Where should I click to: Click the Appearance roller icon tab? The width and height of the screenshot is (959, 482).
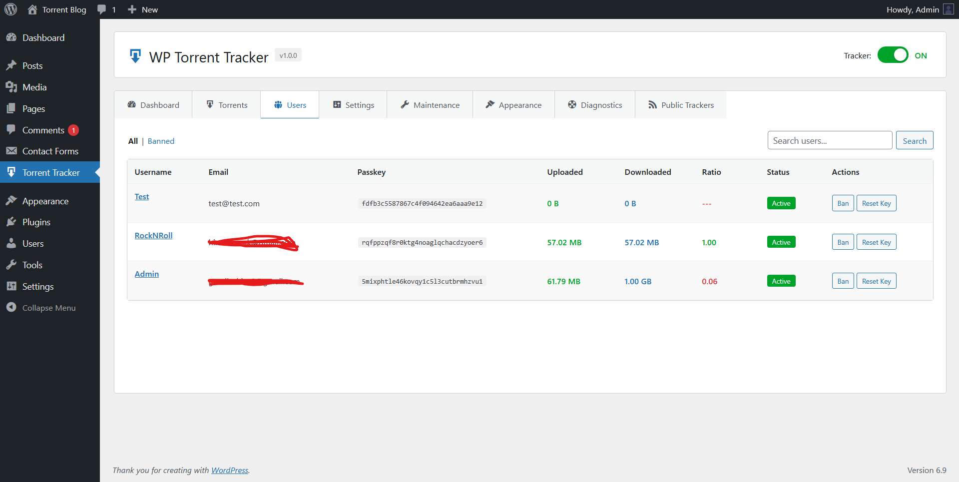(x=490, y=104)
